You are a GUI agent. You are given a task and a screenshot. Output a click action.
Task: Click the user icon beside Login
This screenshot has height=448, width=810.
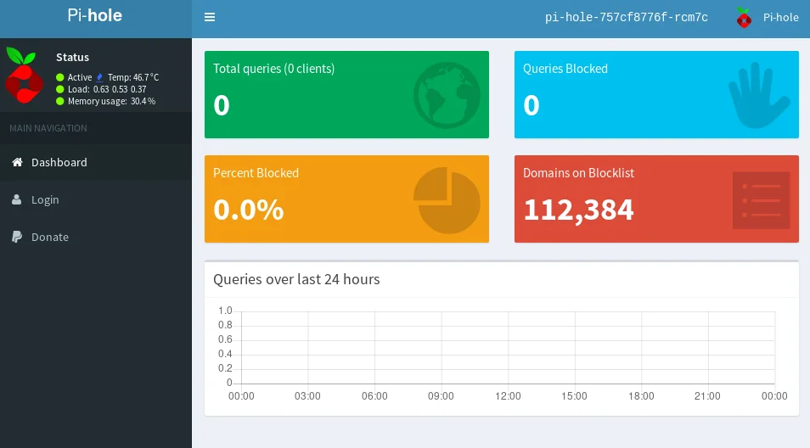coord(17,199)
